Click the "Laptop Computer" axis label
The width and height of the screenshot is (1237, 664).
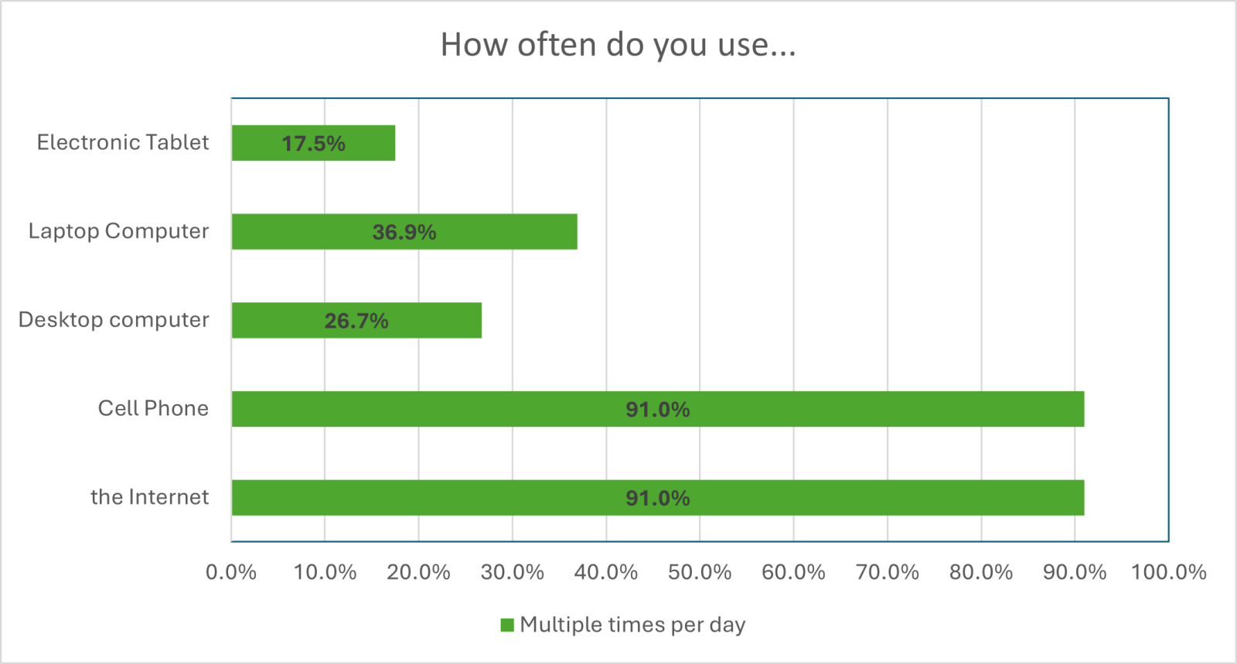[118, 231]
